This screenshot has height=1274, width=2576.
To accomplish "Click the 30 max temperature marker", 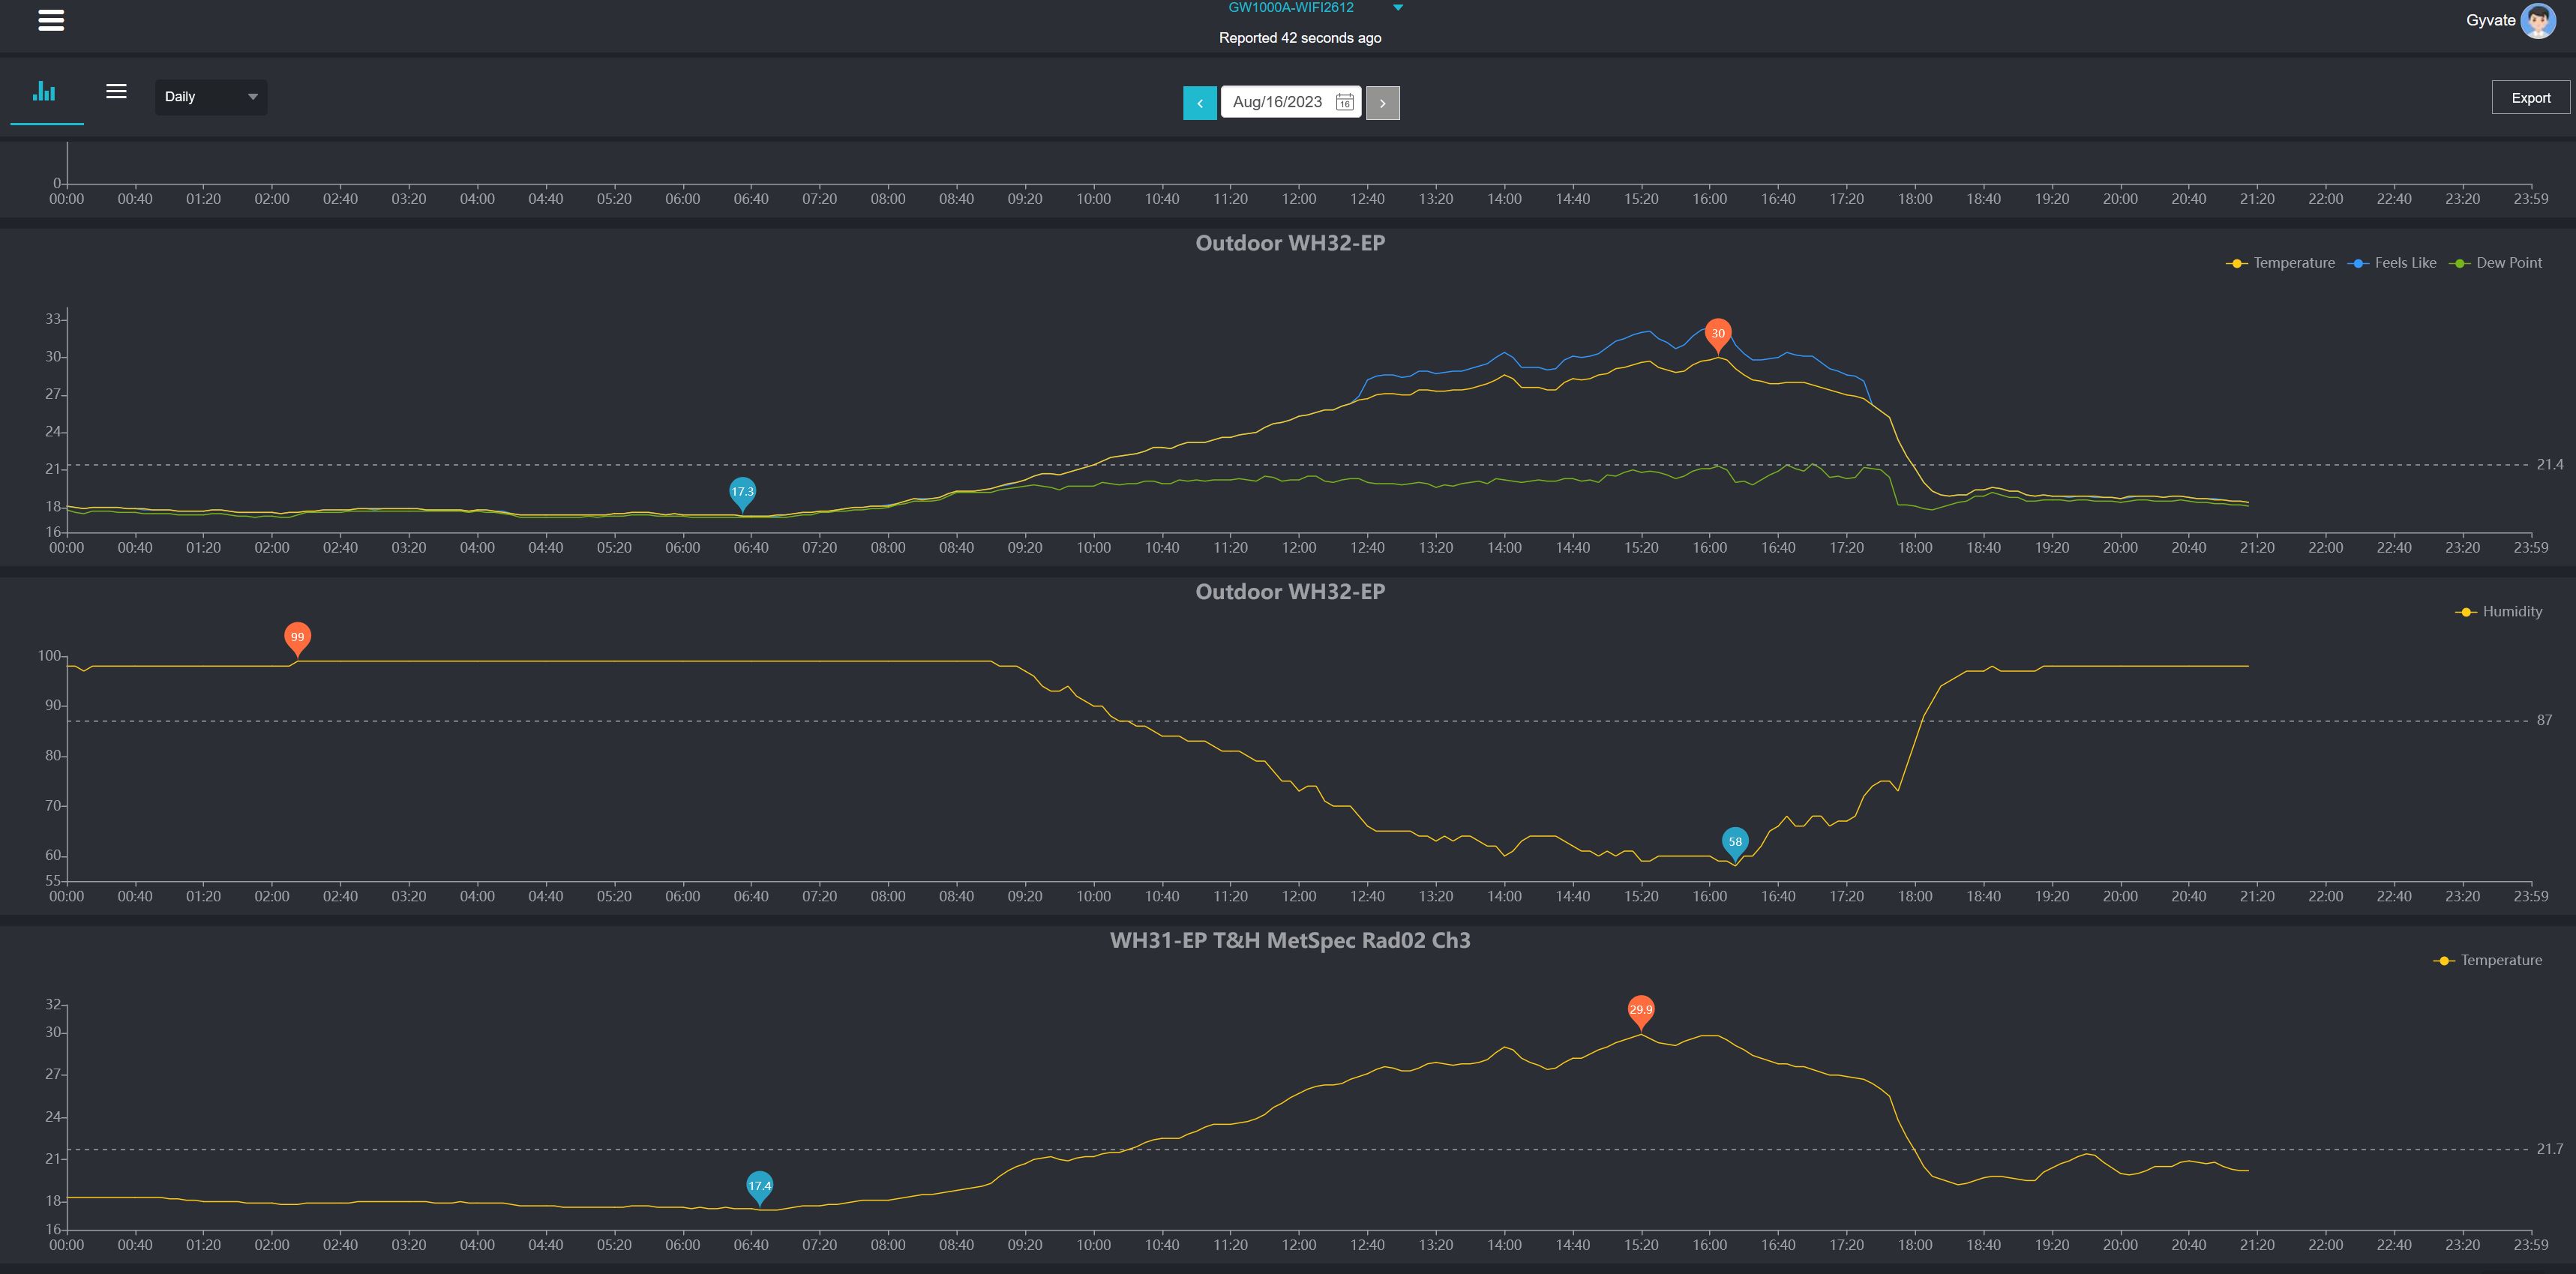I will tap(1717, 333).
